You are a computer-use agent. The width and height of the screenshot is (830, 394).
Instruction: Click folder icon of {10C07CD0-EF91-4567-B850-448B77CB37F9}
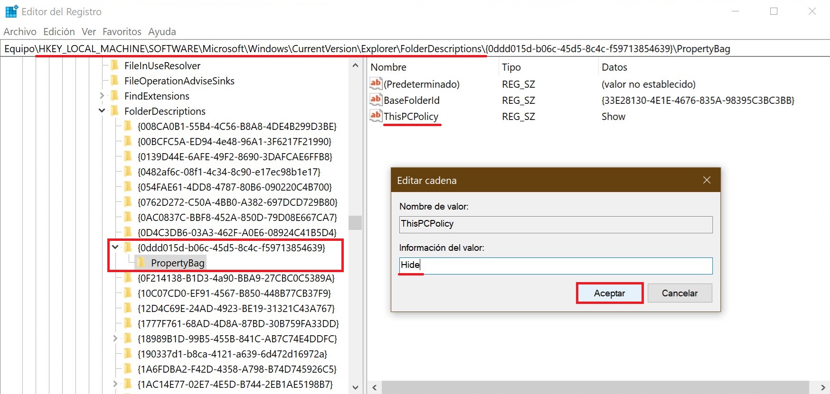128,293
